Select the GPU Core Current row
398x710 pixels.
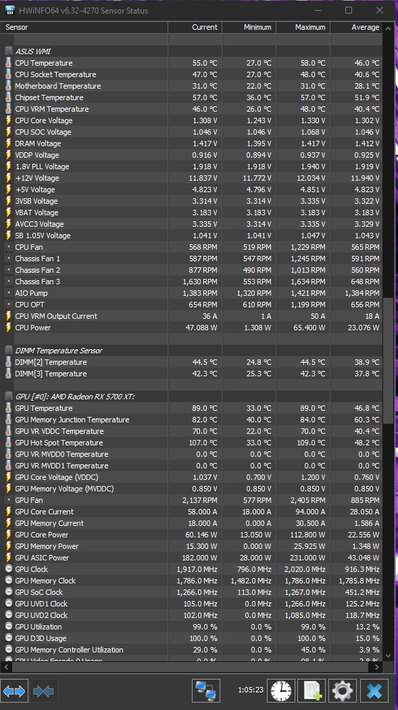(192, 512)
